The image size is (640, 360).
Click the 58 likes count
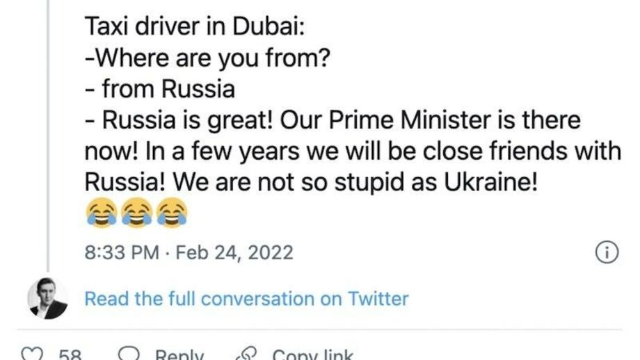click(x=70, y=354)
